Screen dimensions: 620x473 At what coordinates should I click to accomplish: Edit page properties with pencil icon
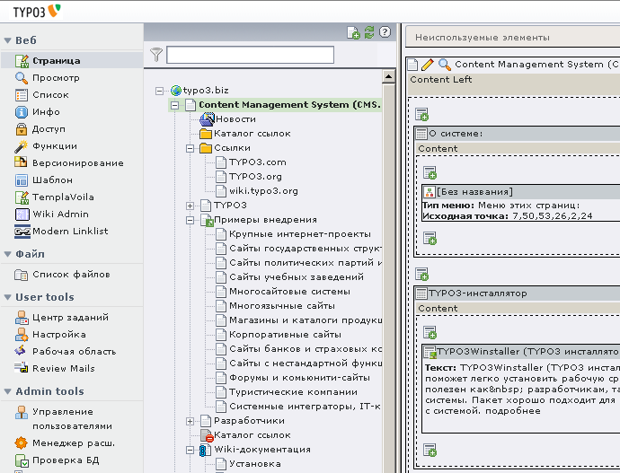428,65
